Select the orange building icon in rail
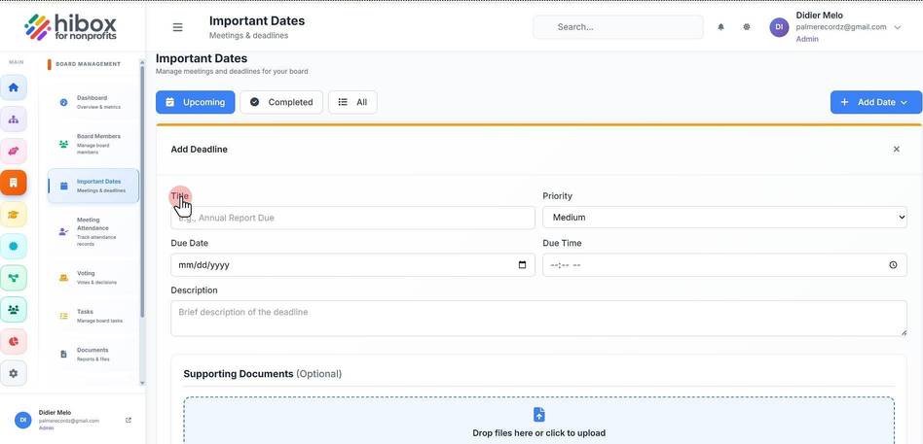 14,183
